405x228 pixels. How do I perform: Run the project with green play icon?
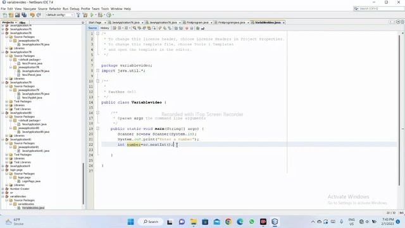[92, 15]
